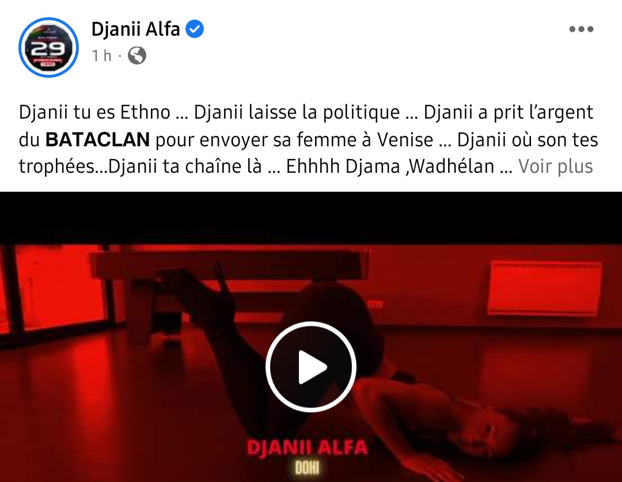
Task: Click the word Venise in the caption
Action: (405, 139)
